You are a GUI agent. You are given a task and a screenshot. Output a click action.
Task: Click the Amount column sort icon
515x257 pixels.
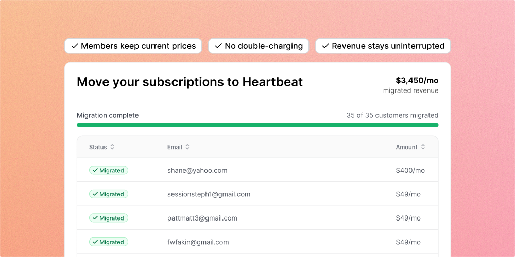[423, 147]
